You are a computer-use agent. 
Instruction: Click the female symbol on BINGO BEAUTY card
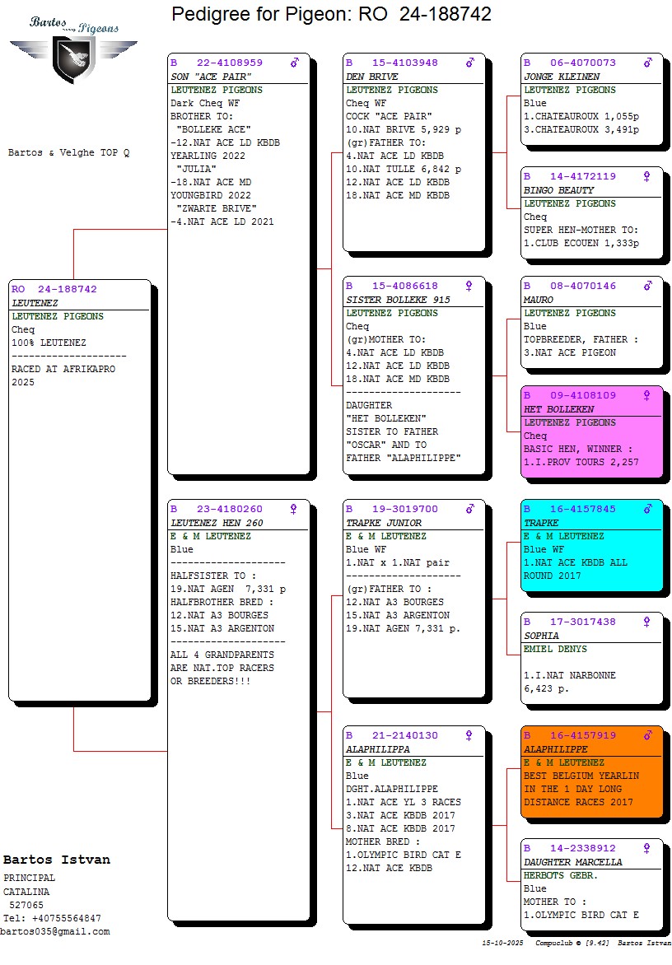pyautogui.click(x=647, y=176)
